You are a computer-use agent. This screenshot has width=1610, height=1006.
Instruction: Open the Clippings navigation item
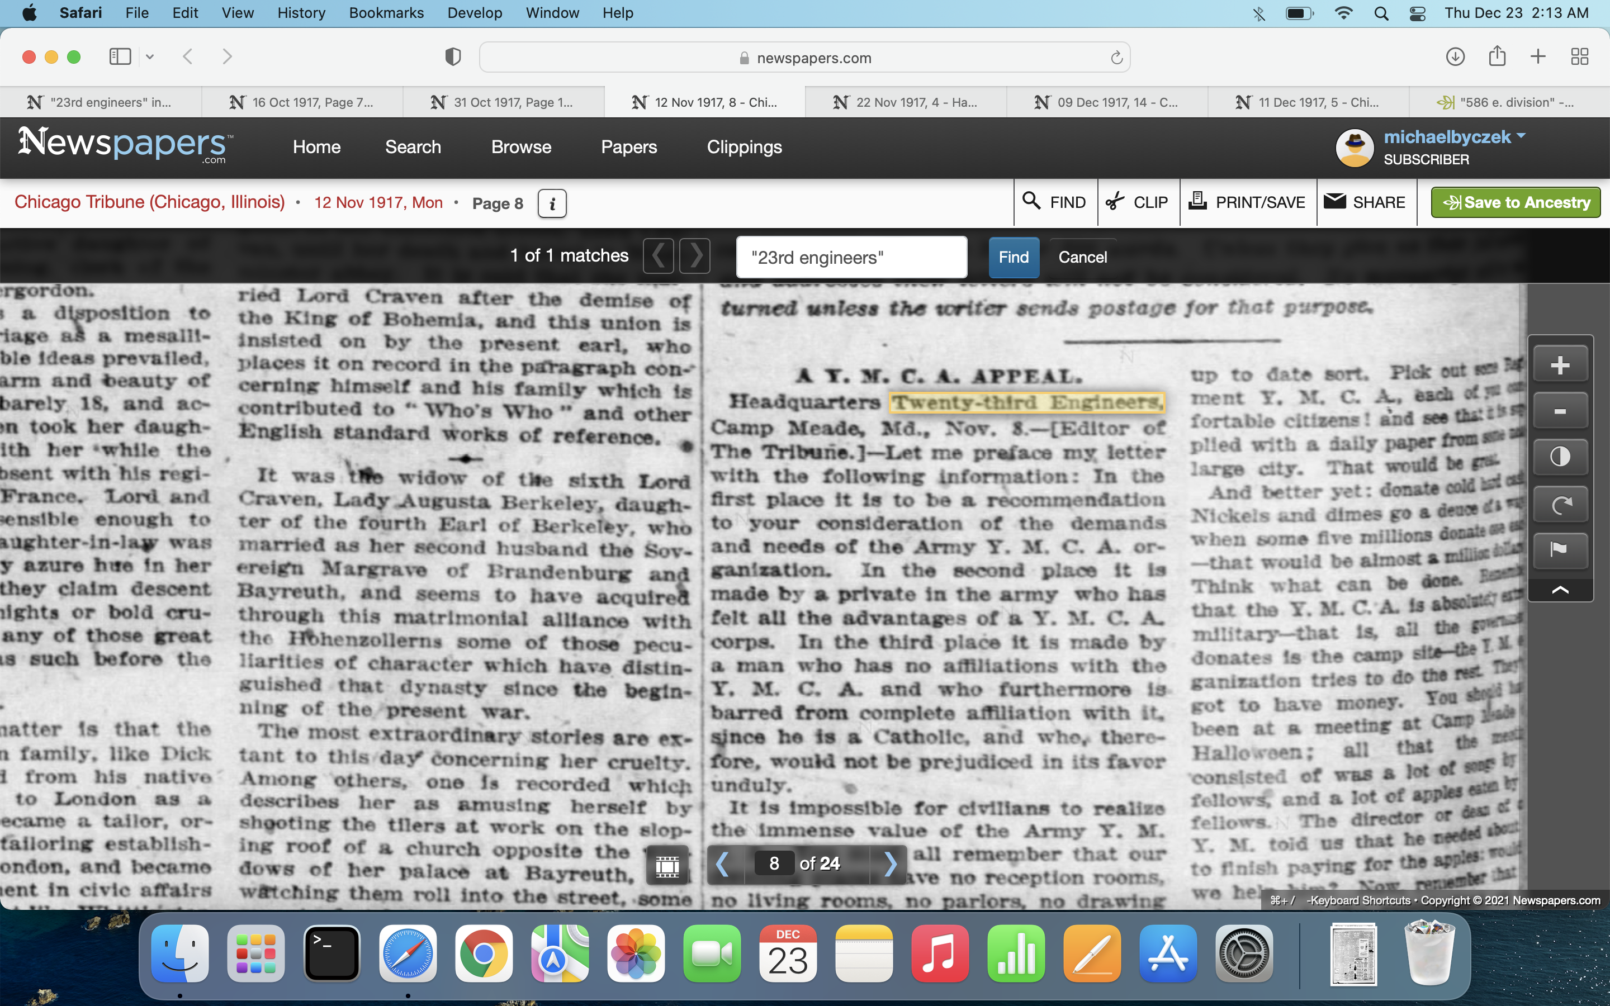[744, 147]
